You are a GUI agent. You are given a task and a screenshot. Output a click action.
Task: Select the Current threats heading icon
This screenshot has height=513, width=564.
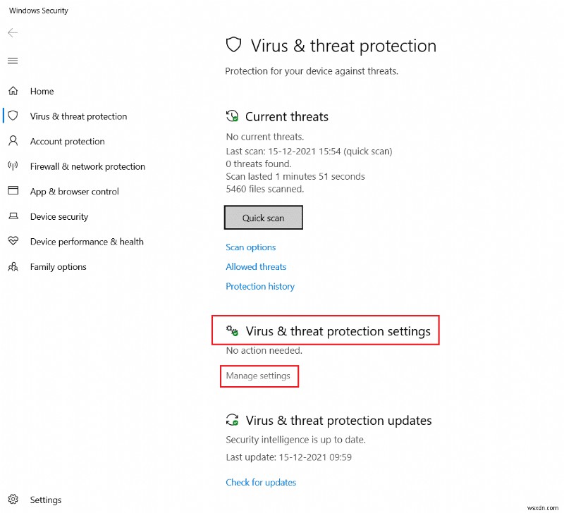tap(233, 116)
